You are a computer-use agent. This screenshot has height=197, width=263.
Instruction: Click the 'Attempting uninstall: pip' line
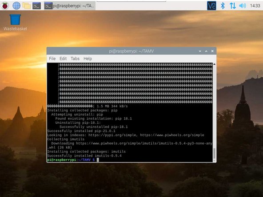click(x=77, y=114)
